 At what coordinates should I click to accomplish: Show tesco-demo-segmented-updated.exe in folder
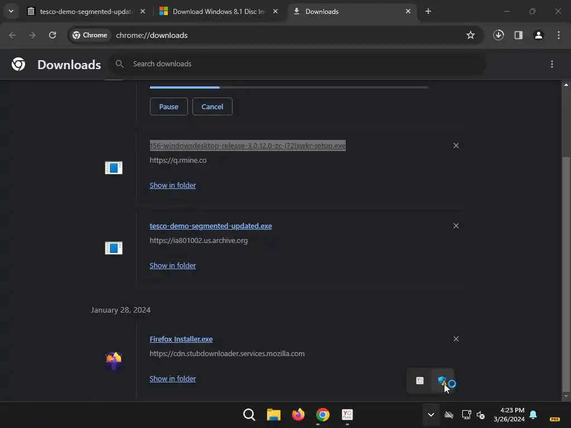coord(173,266)
